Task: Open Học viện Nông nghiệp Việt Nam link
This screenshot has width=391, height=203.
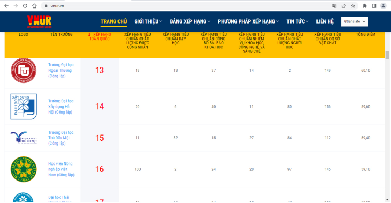Action: 61,169
